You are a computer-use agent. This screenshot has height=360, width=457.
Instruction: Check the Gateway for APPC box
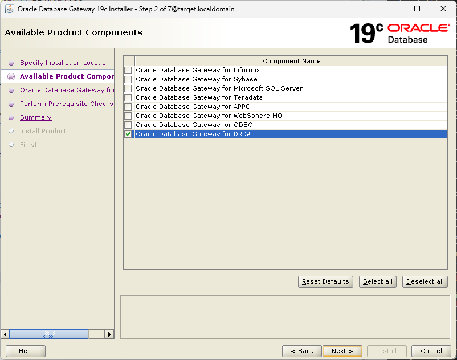click(128, 107)
